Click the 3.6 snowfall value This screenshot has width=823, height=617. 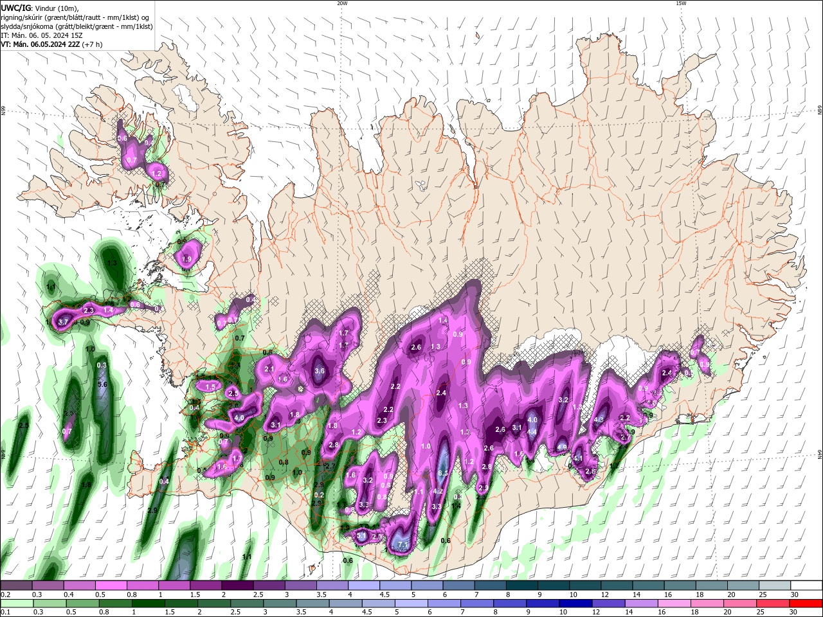tap(319, 371)
